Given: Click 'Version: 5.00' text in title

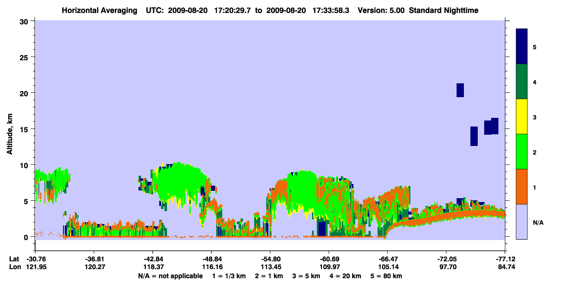Looking at the screenshot, I should (x=381, y=10).
